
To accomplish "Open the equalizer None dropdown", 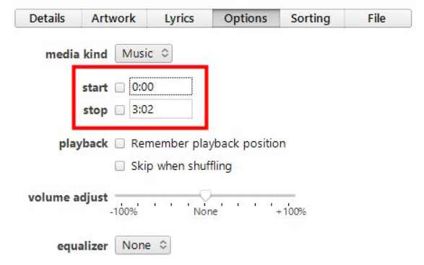I will coord(143,245).
